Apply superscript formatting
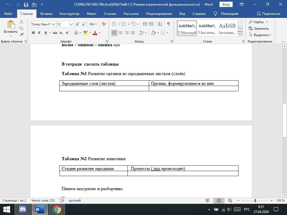 click(x=68, y=33)
